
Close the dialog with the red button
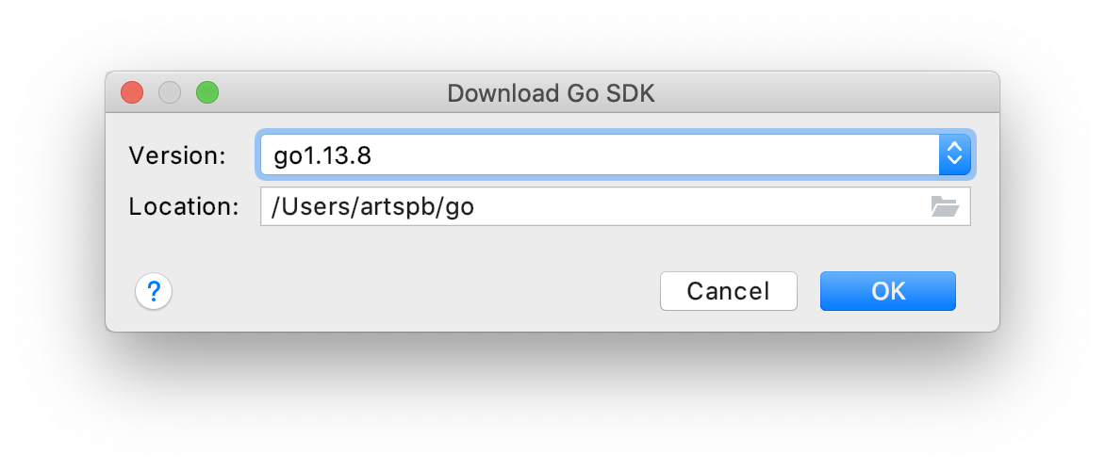point(133,92)
